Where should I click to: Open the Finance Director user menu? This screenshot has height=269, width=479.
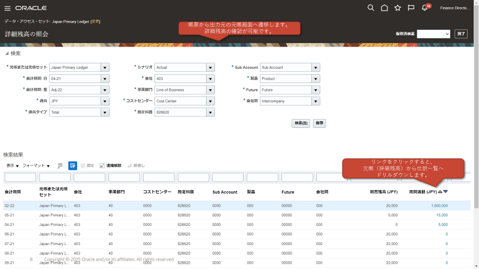[454, 8]
